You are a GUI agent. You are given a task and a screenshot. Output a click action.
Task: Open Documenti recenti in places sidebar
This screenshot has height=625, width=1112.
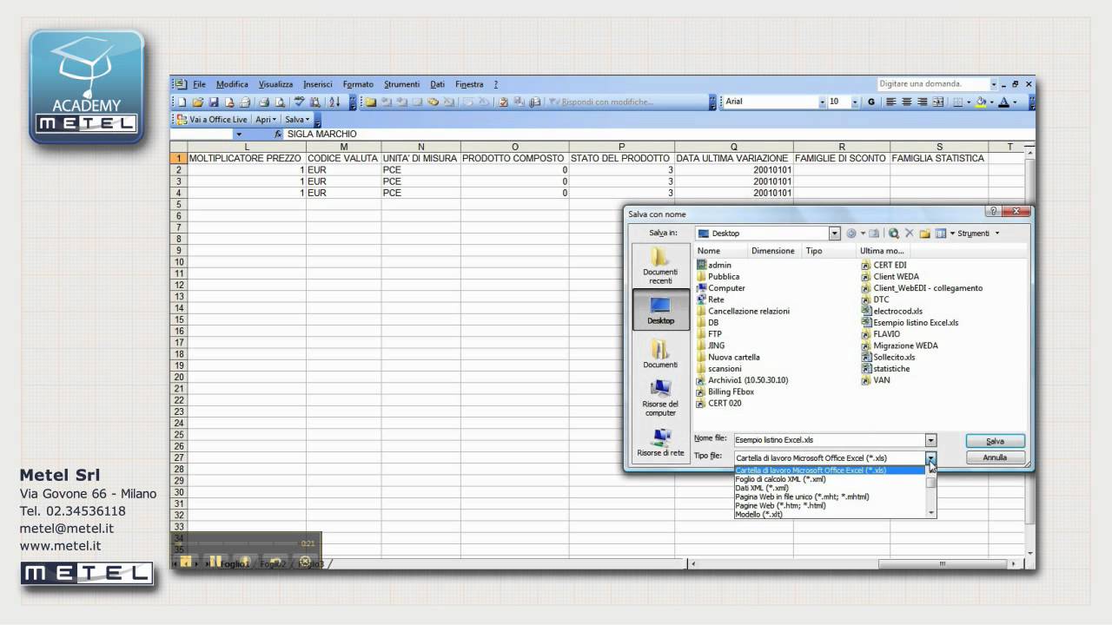coord(660,265)
